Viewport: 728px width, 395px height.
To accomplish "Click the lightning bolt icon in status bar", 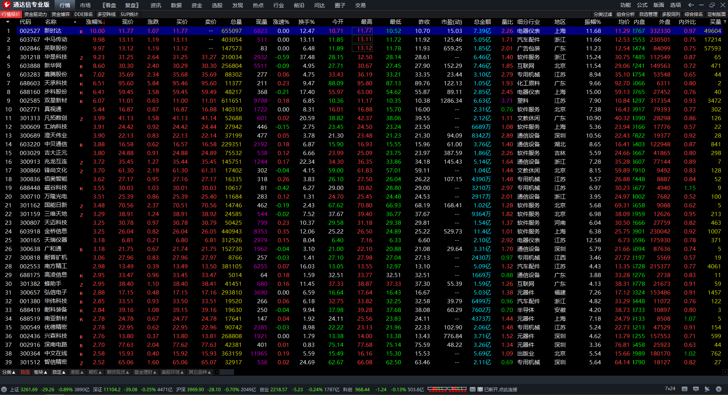I will [x=719, y=389].
